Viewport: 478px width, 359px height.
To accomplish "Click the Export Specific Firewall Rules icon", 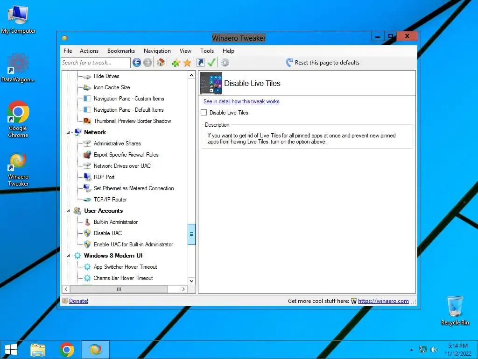I will point(87,154).
